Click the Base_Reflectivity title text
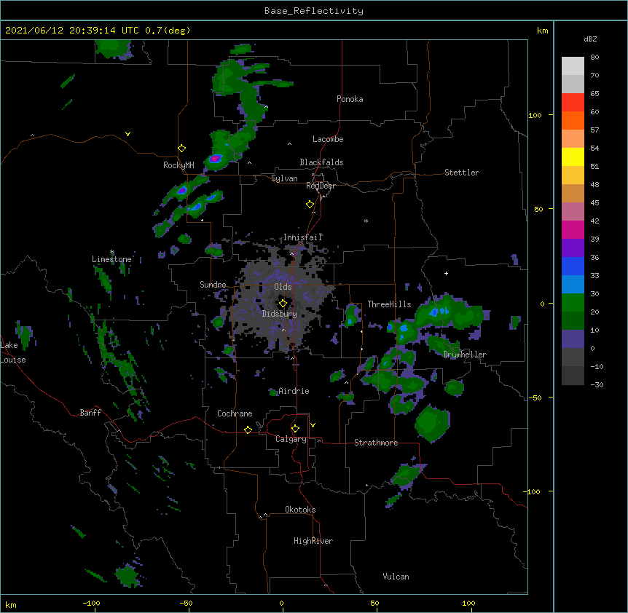Image resolution: width=628 pixels, height=613 pixels. (314, 11)
